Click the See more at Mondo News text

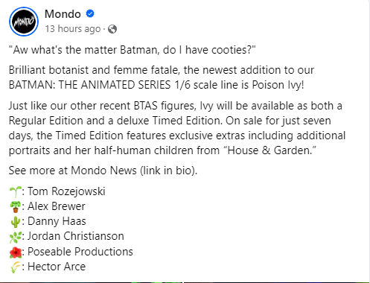coord(103,171)
